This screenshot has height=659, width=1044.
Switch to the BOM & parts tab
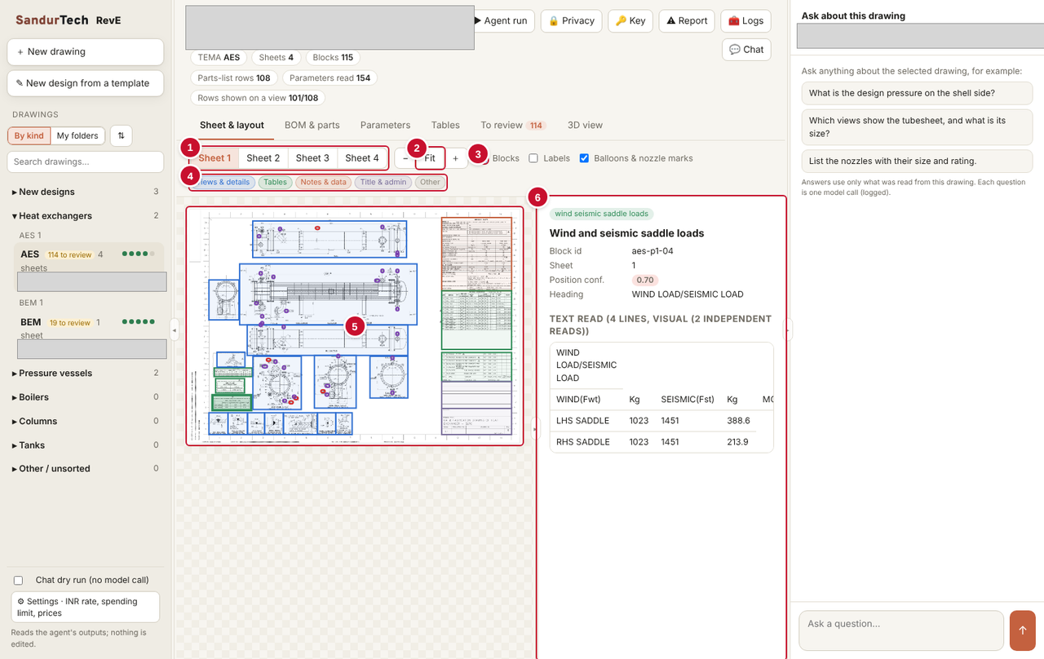[x=312, y=125]
